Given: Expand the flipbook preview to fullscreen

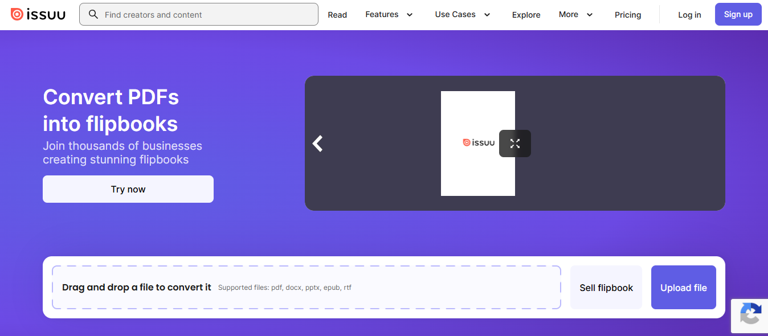Looking at the screenshot, I should point(514,143).
